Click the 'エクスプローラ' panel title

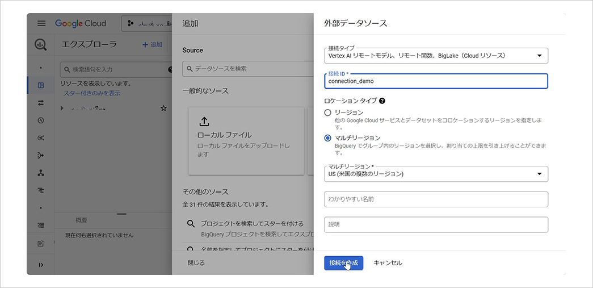click(x=89, y=45)
